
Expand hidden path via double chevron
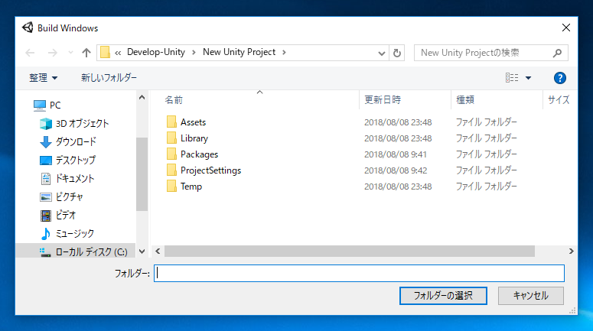(118, 53)
